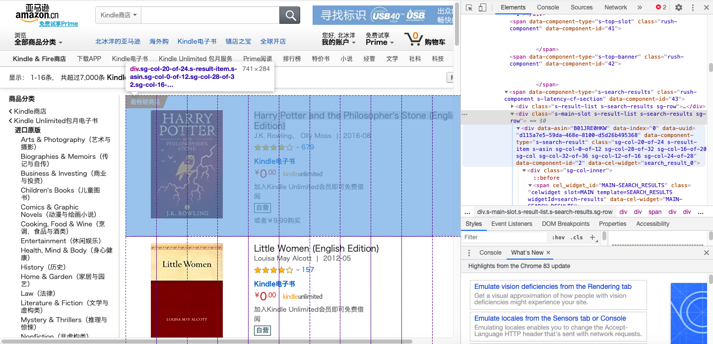
Task: Open the Event Listeners pane tab
Action: pos(512,224)
